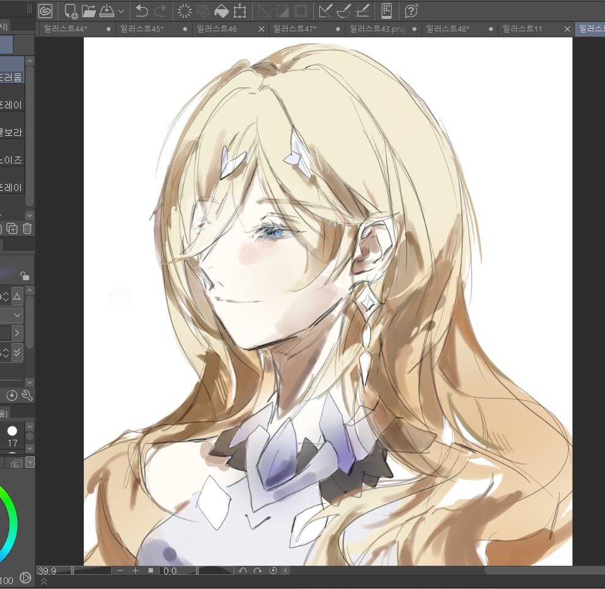Collapse the canvas navigation bar arrow

(x=286, y=571)
